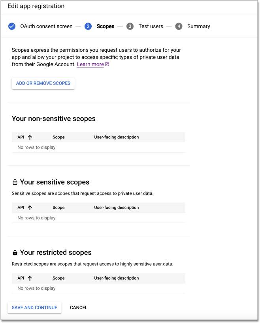Jump to the Summary step
The height and width of the screenshot is (323, 260).
pos(198,26)
